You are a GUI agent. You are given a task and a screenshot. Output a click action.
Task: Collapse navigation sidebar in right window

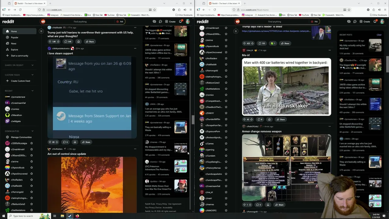coord(236,31)
